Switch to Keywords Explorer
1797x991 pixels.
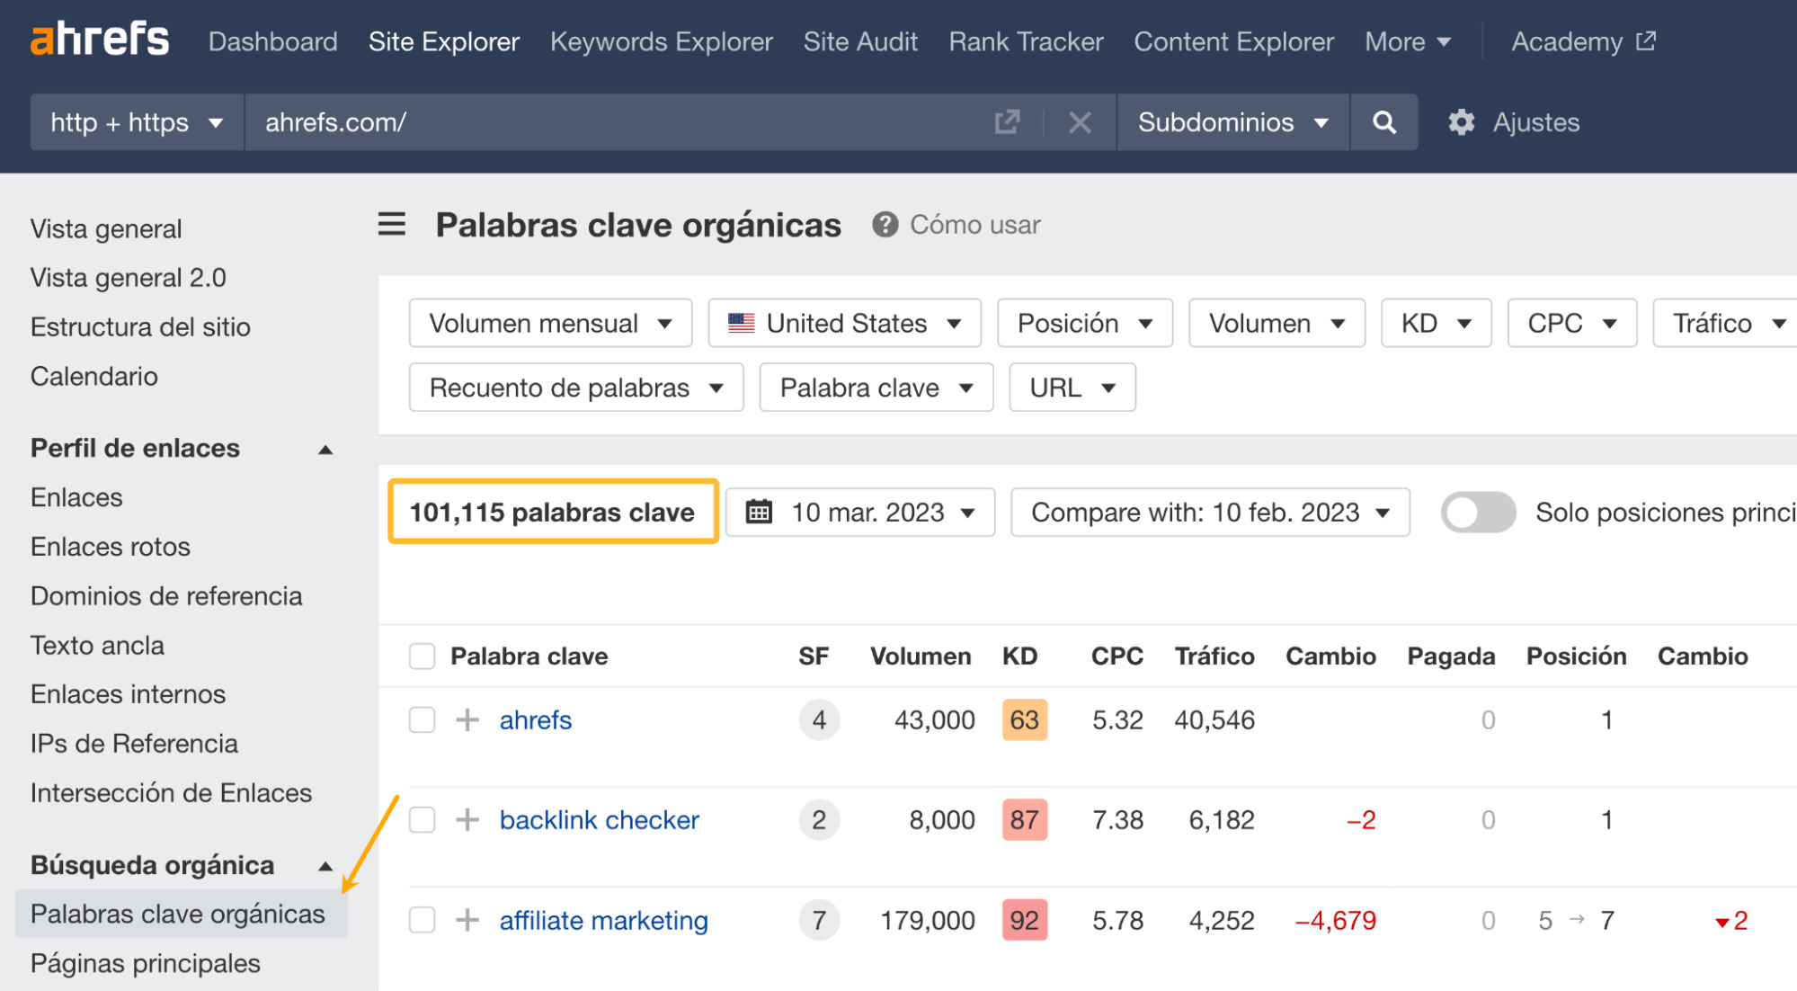tap(662, 41)
